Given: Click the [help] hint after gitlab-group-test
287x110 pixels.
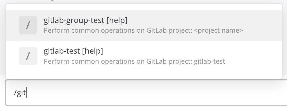Looking at the screenshot, I should point(117,20).
